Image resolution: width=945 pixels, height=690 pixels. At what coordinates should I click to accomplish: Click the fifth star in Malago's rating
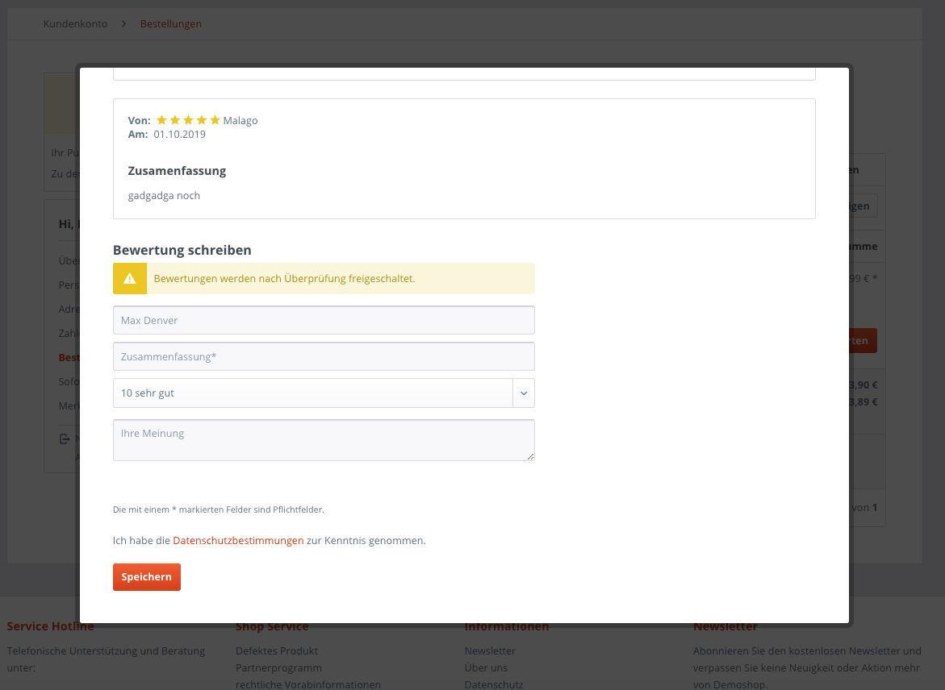215,120
